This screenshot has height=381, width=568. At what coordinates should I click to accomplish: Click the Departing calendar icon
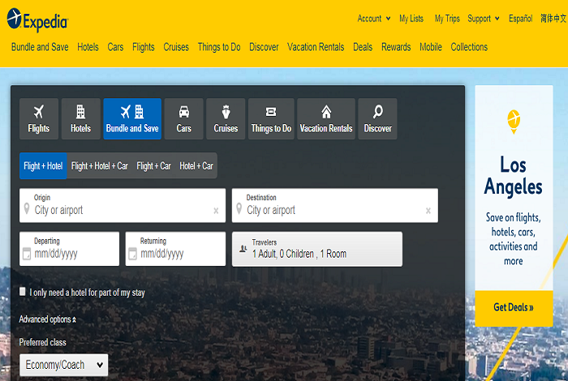[x=27, y=254]
